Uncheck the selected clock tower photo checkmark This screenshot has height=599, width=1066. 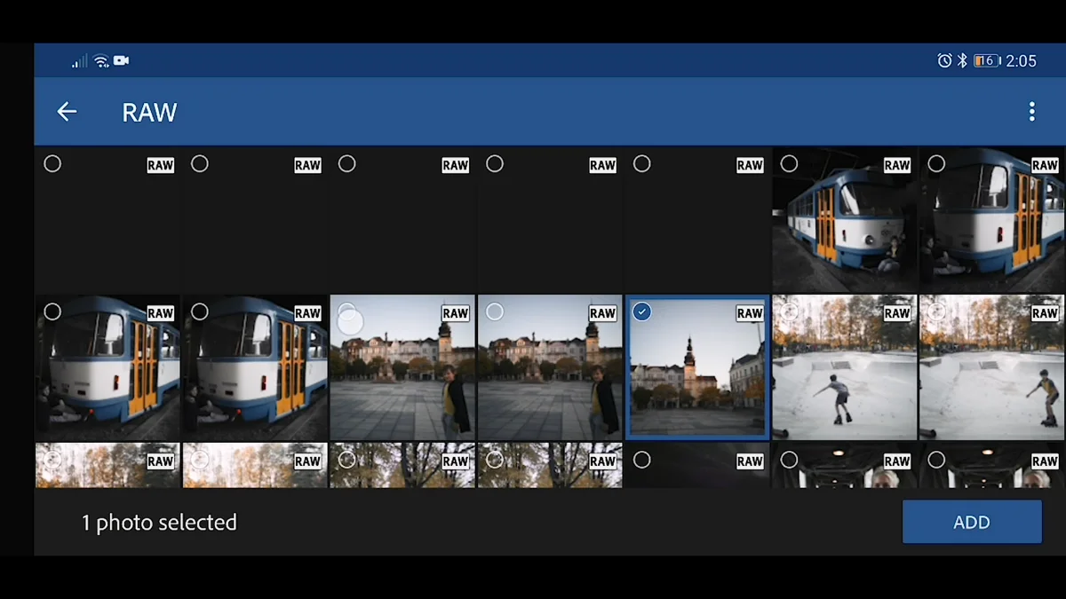click(x=642, y=311)
